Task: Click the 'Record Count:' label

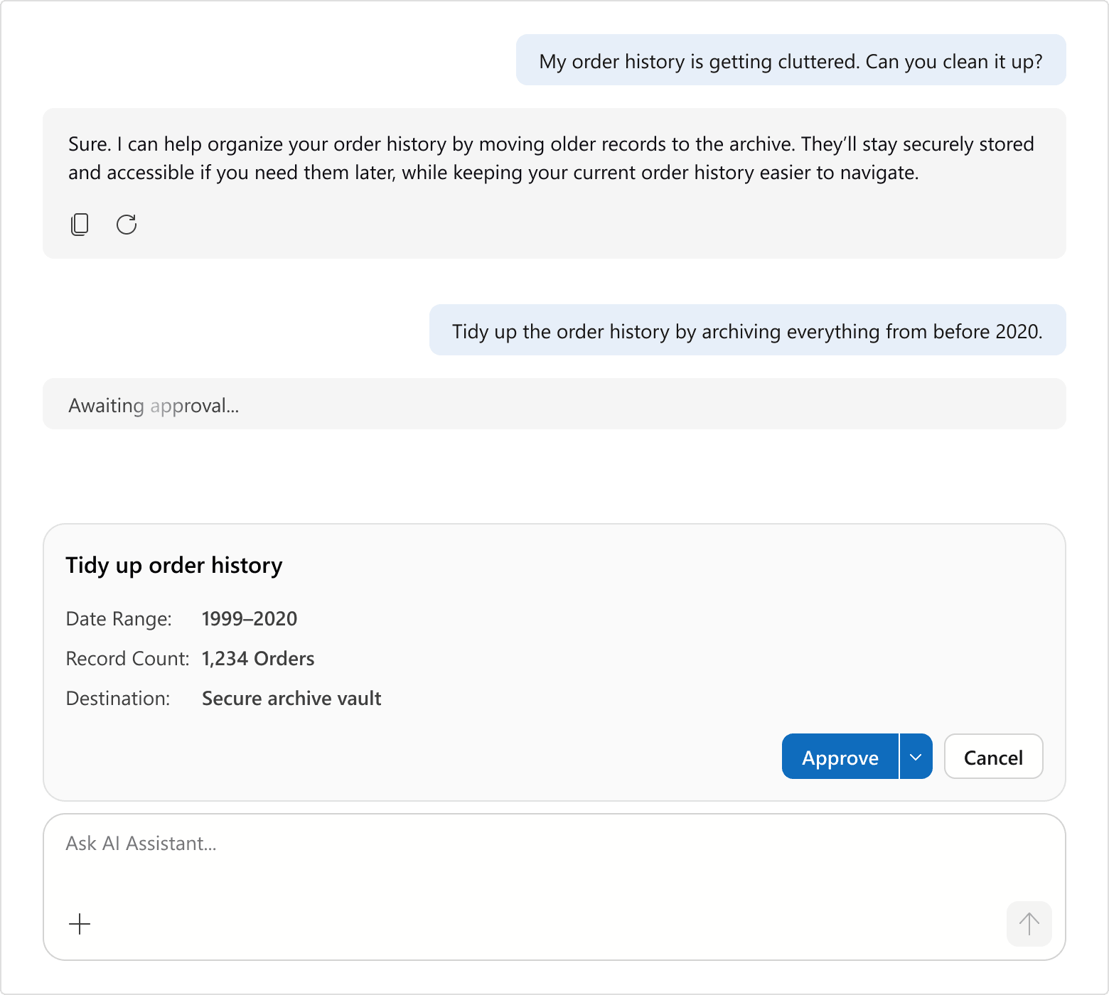Action: [x=127, y=658]
